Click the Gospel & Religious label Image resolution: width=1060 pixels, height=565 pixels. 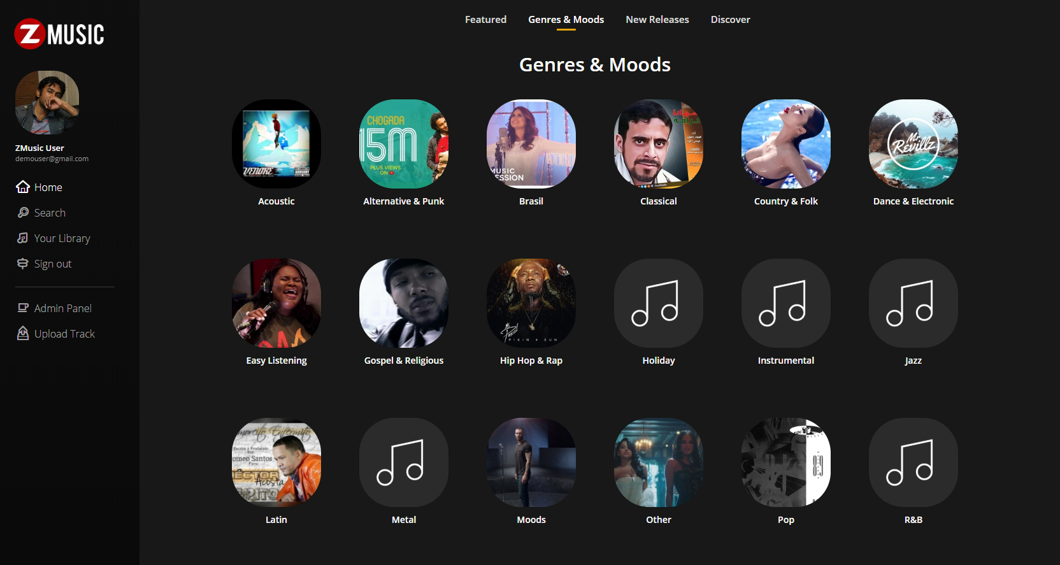point(404,361)
